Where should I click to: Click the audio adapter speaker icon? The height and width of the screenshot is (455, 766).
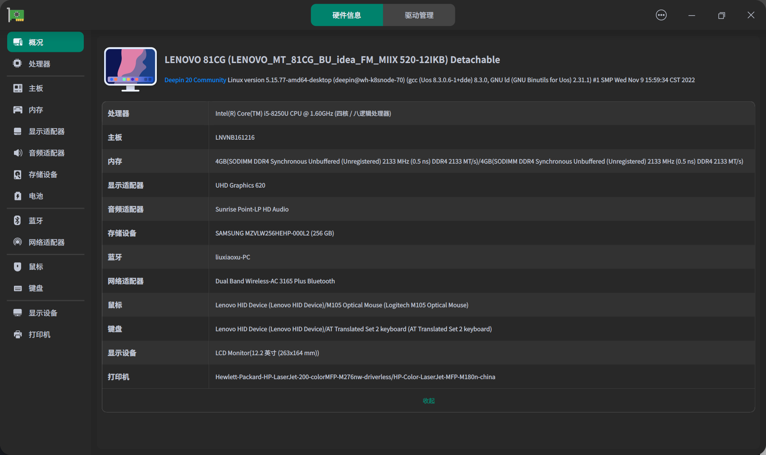(x=18, y=153)
